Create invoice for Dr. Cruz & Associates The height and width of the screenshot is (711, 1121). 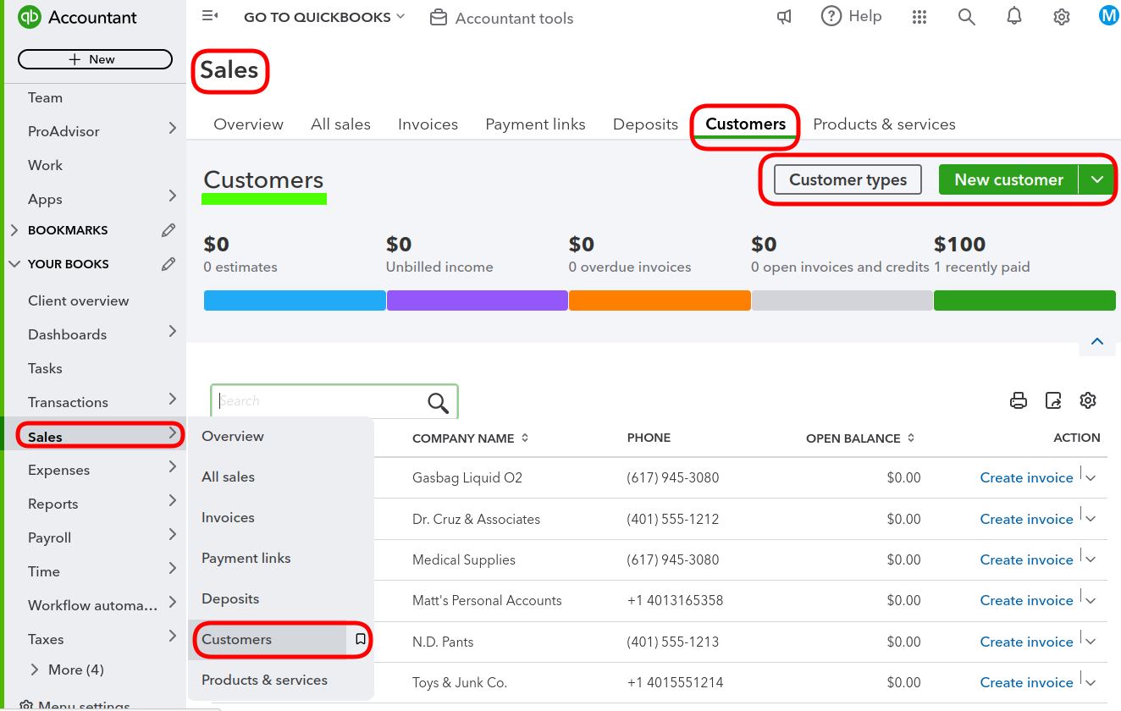pyautogui.click(x=1026, y=519)
